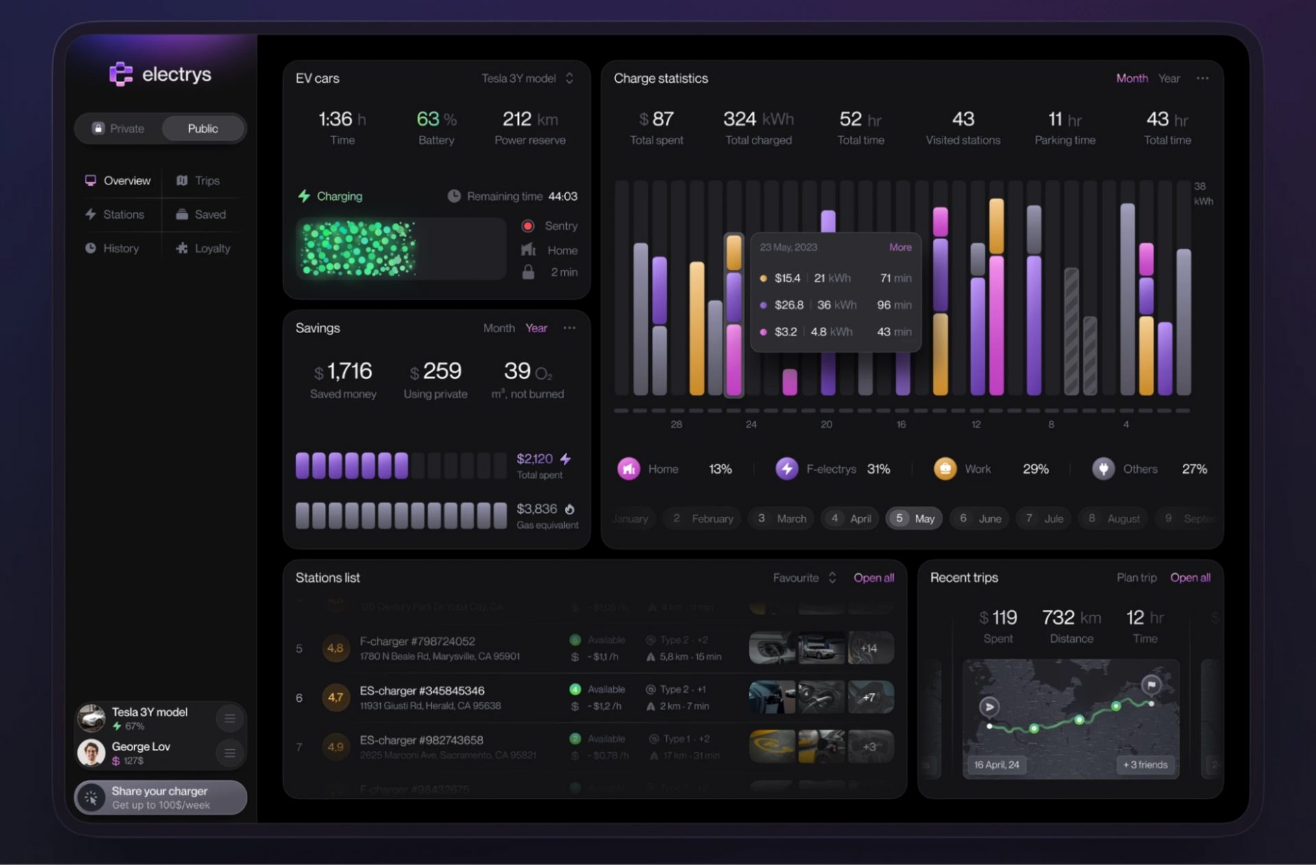This screenshot has width=1316, height=865.
Task: Click the F-electrys lightning category icon
Action: tap(786, 469)
